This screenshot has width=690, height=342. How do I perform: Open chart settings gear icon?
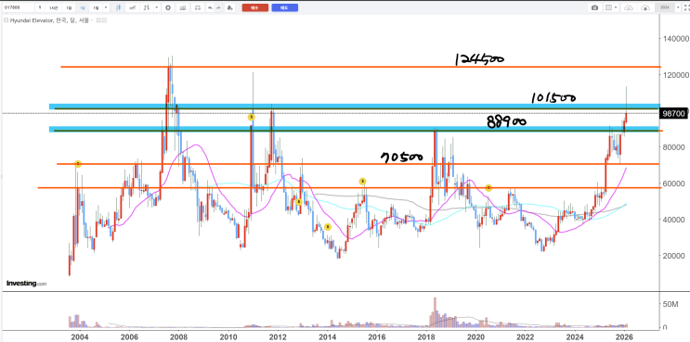pyautogui.click(x=168, y=7)
